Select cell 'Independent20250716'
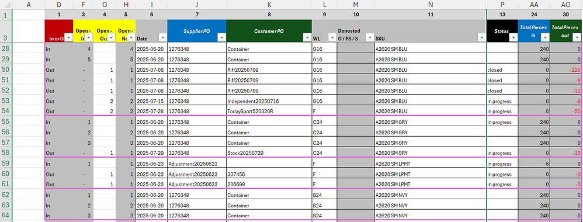Viewport: 583px width, 222px height. [269, 101]
